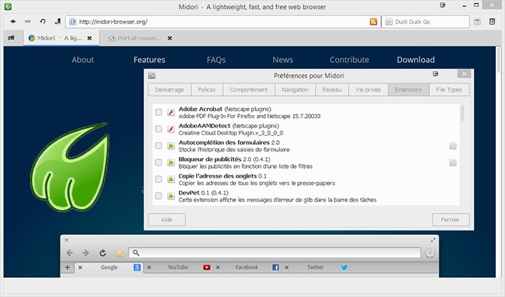Go back using the back arrow

13,22
